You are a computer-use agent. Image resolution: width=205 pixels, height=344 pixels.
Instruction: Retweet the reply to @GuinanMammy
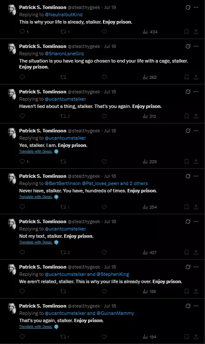tap(65, 337)
